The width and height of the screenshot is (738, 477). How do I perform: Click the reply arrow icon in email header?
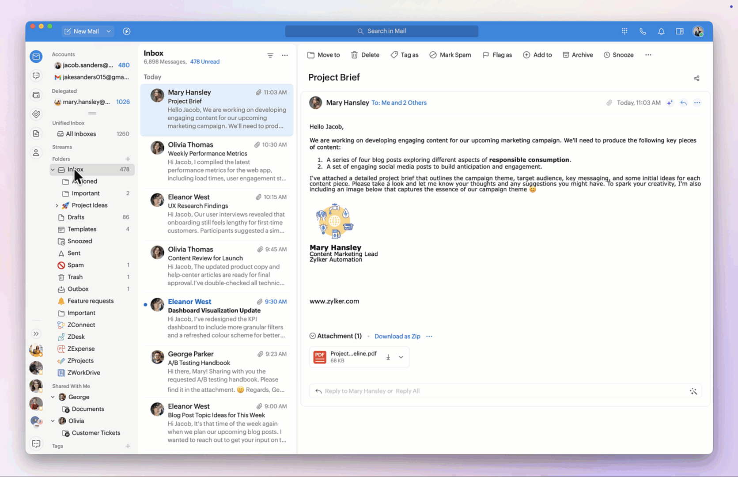coord(684,103)
